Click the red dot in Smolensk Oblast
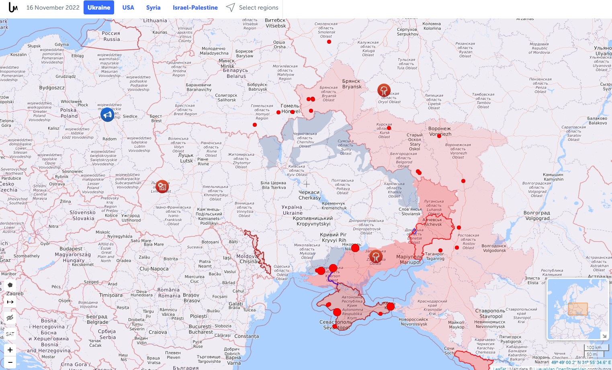The height and width of the screenshot is (370, 612). [x=329, y=42]
